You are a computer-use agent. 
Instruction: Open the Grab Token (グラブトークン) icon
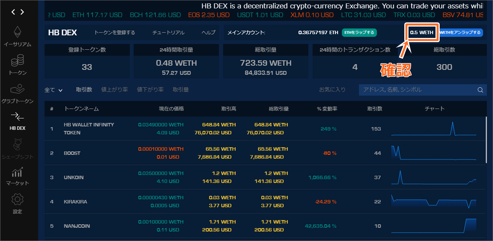click(x=18, y=90)
